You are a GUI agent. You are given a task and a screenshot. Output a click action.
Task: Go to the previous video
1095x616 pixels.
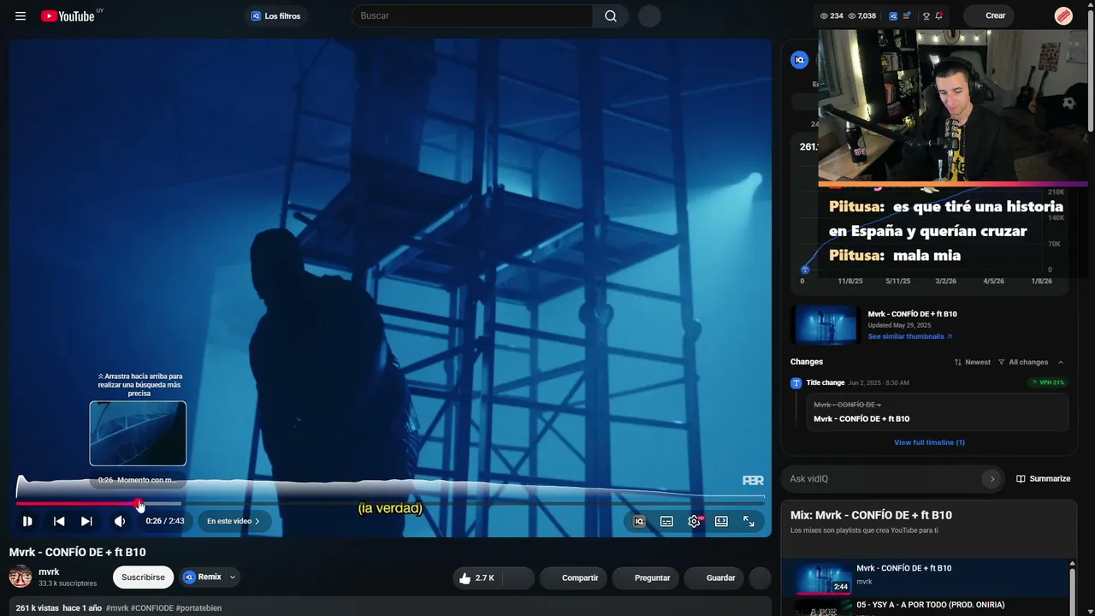click(x=59, y=521)
